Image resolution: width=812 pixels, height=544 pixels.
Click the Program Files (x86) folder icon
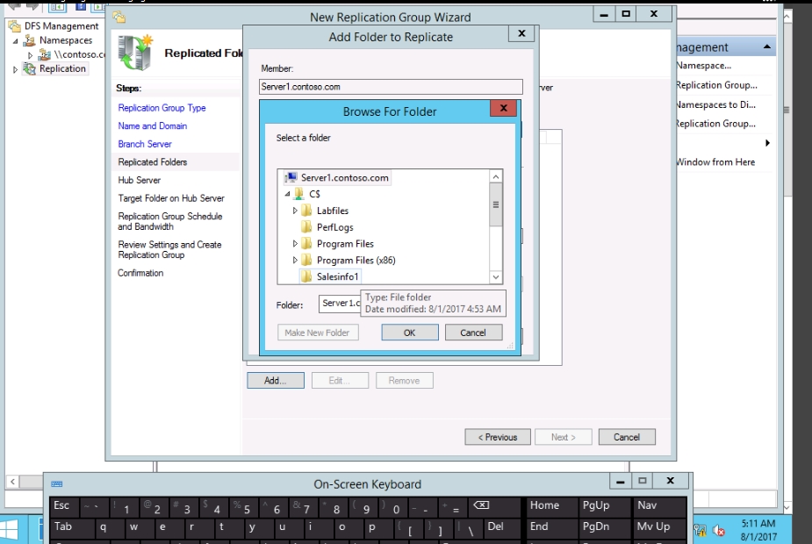pyautogui.click(x=306, y=261)
